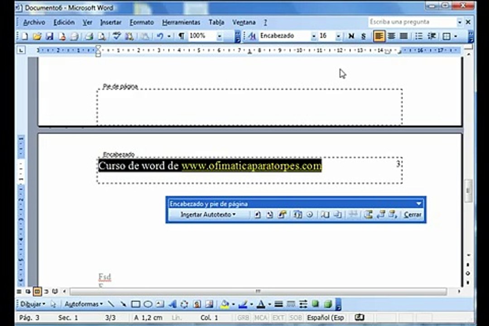Open the Herramientas menu

coord(181,22)
